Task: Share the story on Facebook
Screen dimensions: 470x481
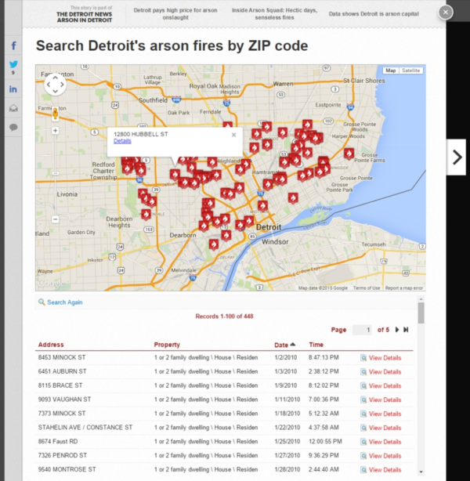Action: 13,46
